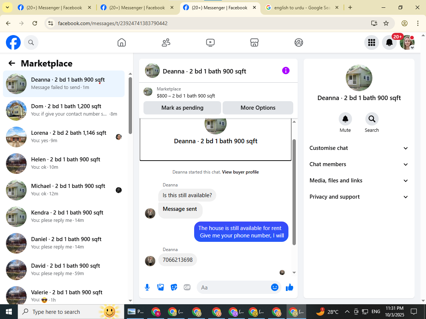Open the notifications bell icon
Image resolution: width=426 pixels, height=319 pixels.
(x=389, y=42)
